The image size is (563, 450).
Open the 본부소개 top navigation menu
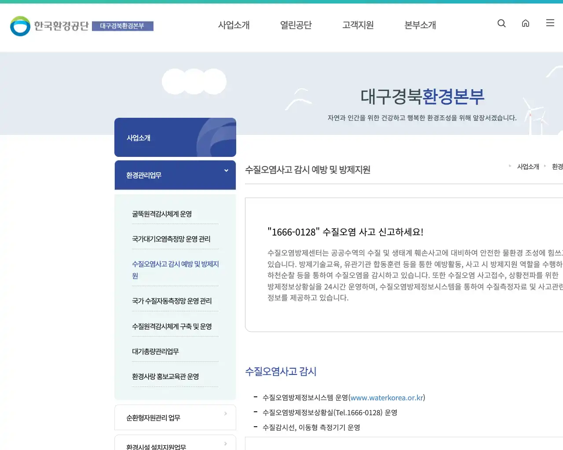(x=420, y=25)
